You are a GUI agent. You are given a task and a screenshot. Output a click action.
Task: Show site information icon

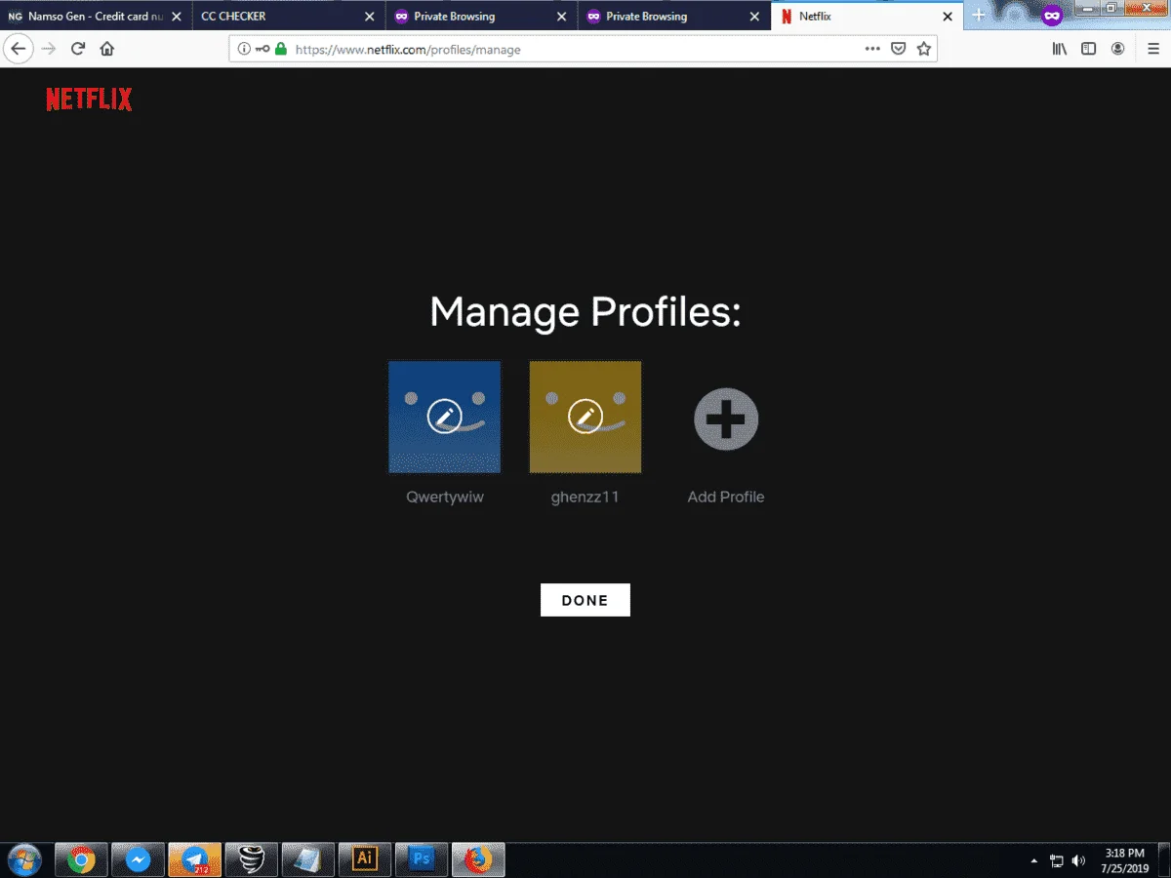pyautogui.click(x=244, y=49)
